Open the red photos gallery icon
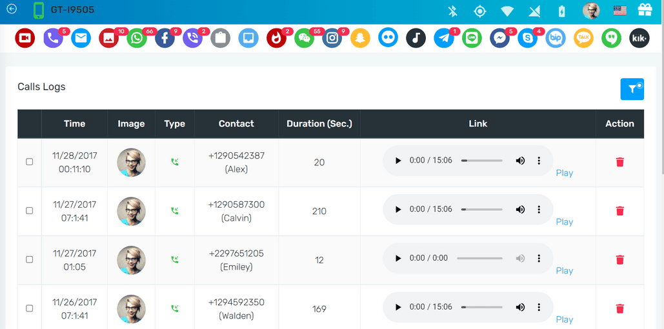The width and height of the screenshot is (664, 329). (x=109, y=38)
